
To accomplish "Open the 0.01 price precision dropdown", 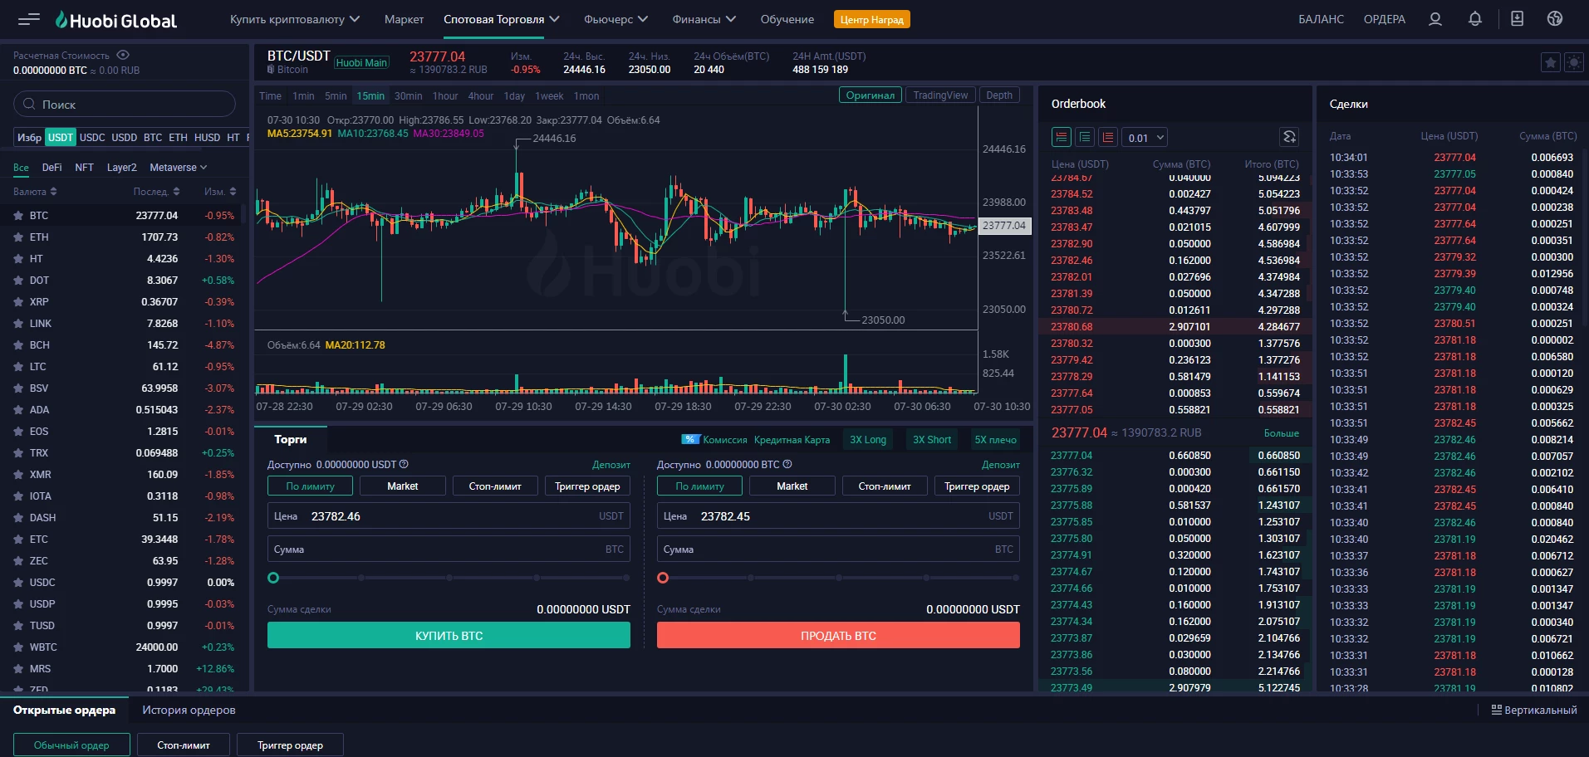I will (1146, 138).
